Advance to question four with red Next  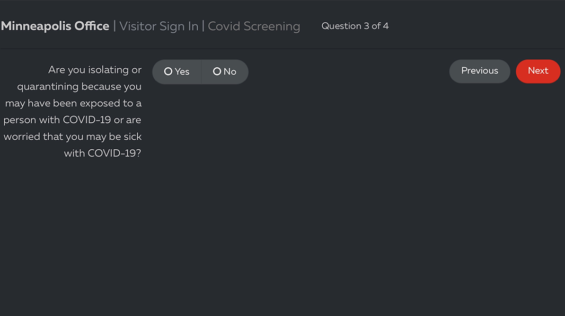click(x=538, y=71)
